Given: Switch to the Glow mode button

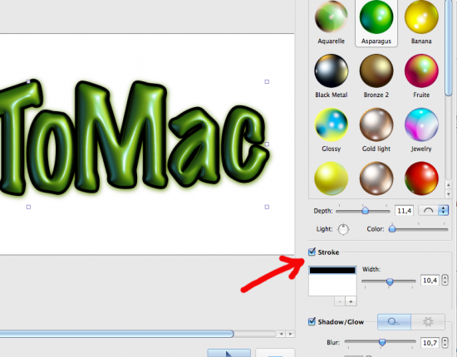Looking at the screenshot, I should pyautogui.click(x=428, y=322).
